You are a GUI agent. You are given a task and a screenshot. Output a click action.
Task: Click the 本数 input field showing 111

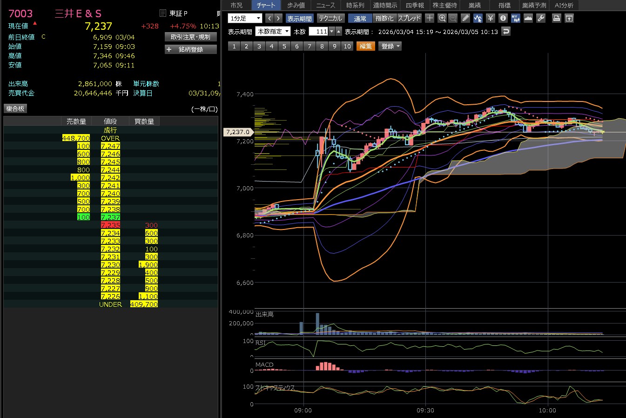point(319,31)
